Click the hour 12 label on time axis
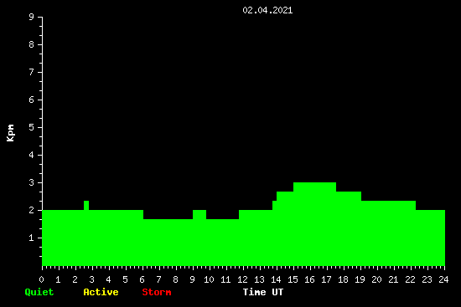 (242, 279)
